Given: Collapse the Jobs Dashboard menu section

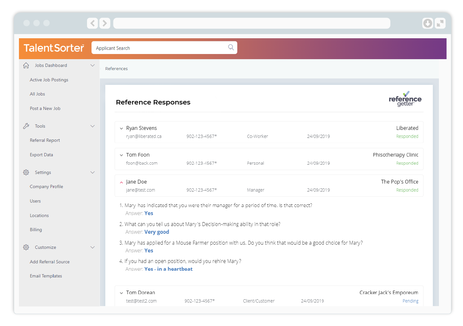Looking at the screenshot, I should click(x=92, y=66).
